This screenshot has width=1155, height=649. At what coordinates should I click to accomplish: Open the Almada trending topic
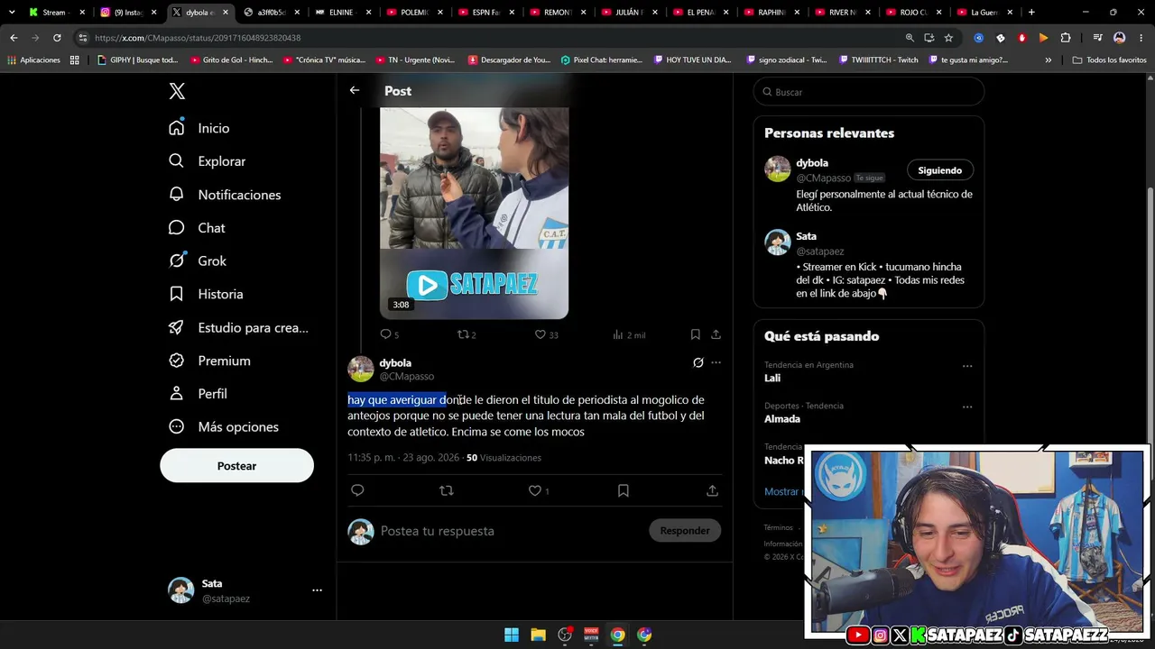[782, 418]
